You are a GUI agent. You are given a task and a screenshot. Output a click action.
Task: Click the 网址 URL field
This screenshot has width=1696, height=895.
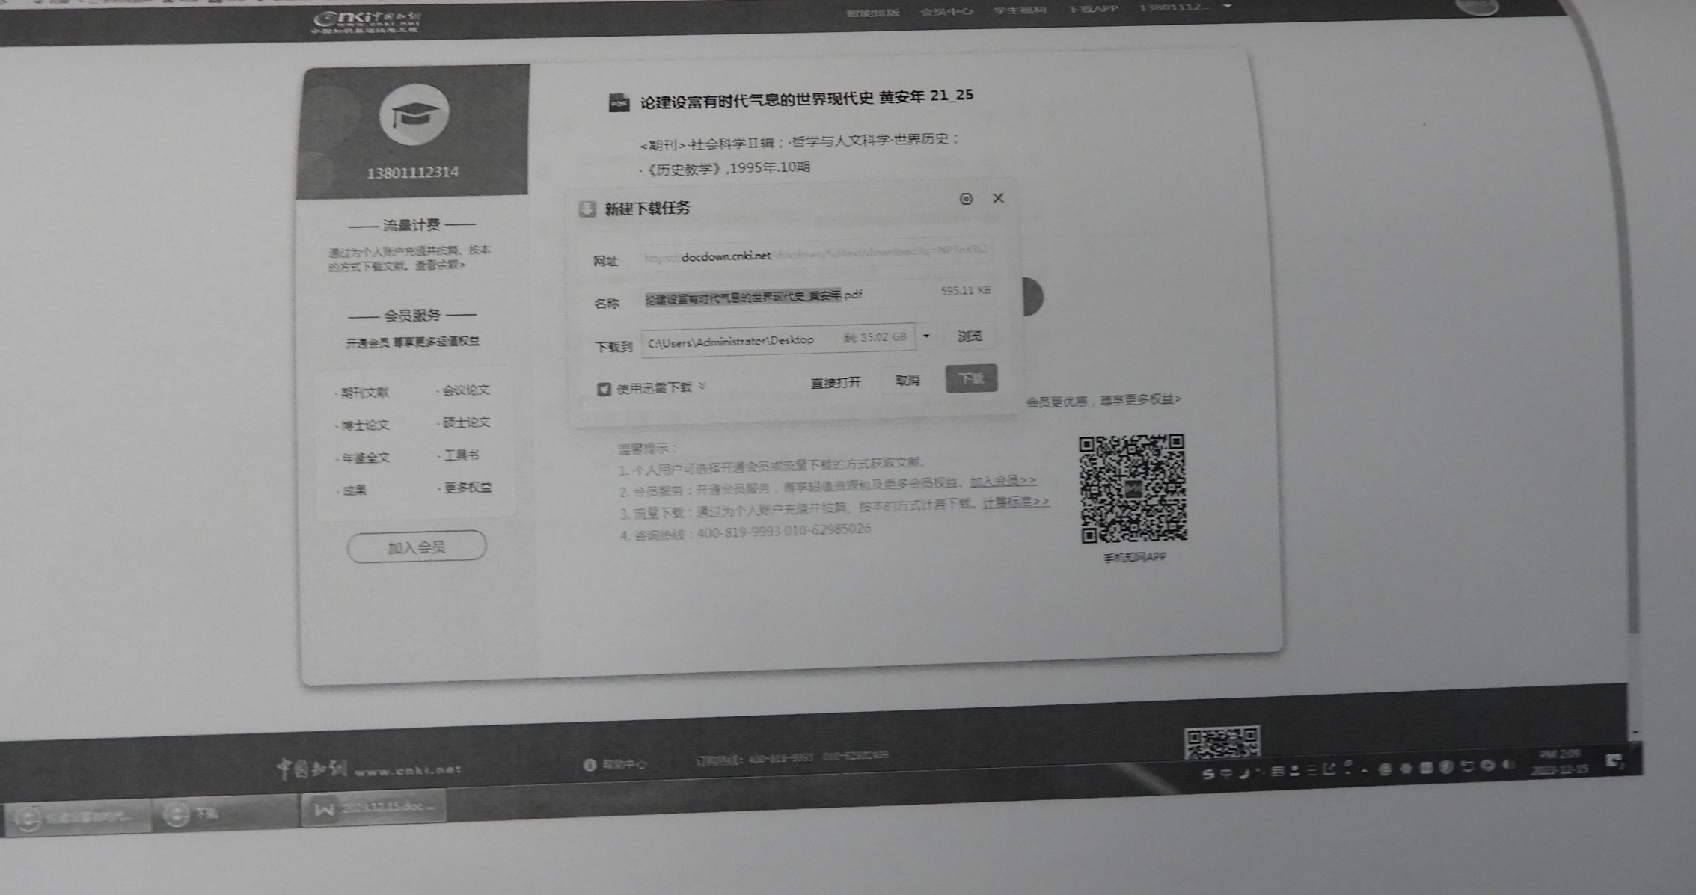[x=817, y=255]
